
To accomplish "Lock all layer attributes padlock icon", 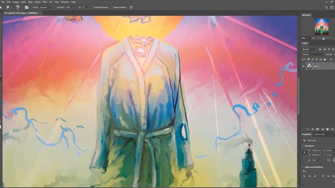I will (325, 60).
